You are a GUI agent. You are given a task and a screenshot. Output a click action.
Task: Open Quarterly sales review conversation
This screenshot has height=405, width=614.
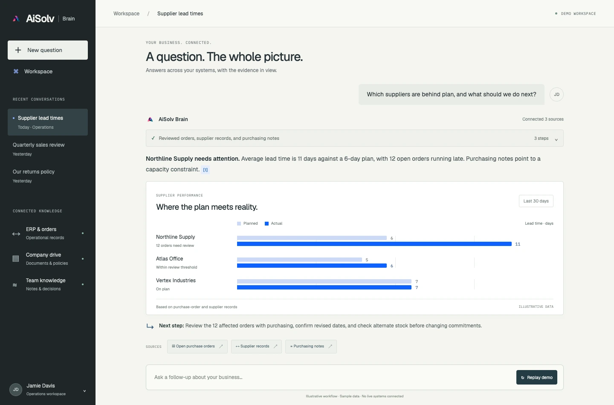click(x=48, y=149)
